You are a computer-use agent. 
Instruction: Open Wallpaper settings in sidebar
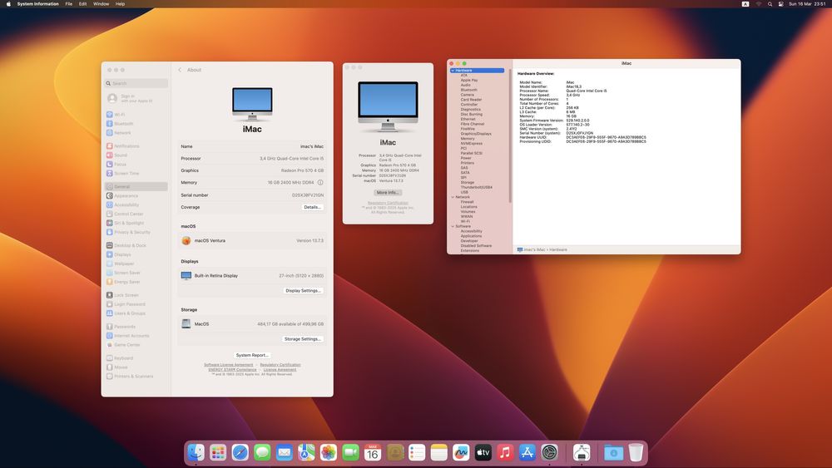click(136, 264)
